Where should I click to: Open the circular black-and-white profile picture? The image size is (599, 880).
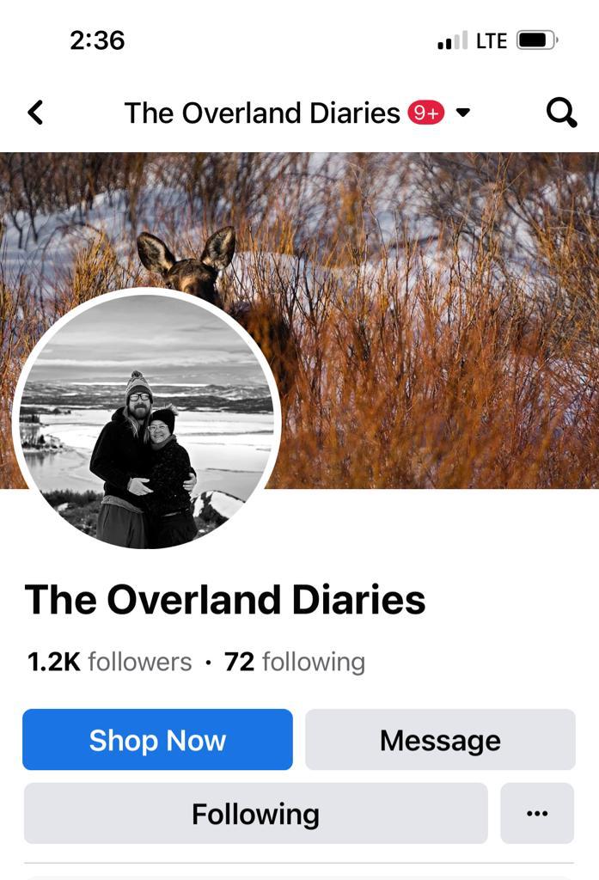[x=146, y=420]
